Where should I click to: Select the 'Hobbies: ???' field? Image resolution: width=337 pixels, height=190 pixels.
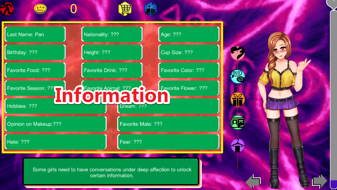55,106
